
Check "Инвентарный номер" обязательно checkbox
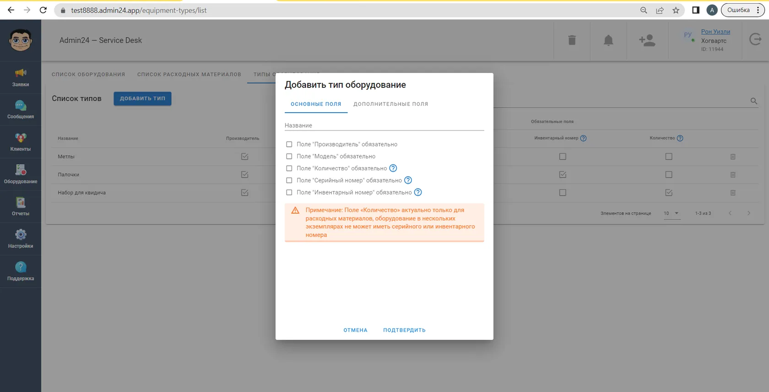pos(289,192)
